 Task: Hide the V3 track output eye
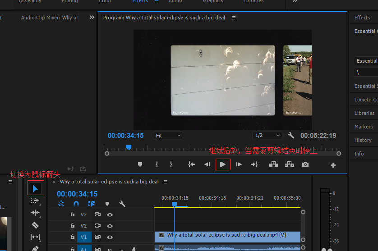(x=110, y=214)
